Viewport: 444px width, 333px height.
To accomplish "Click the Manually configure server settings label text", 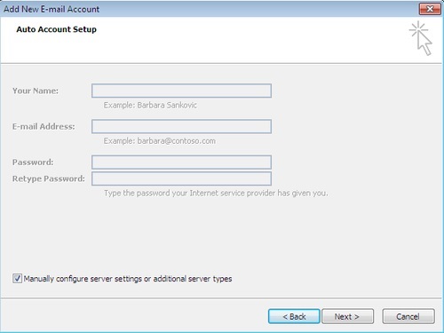I will click(x=128, y=279).
